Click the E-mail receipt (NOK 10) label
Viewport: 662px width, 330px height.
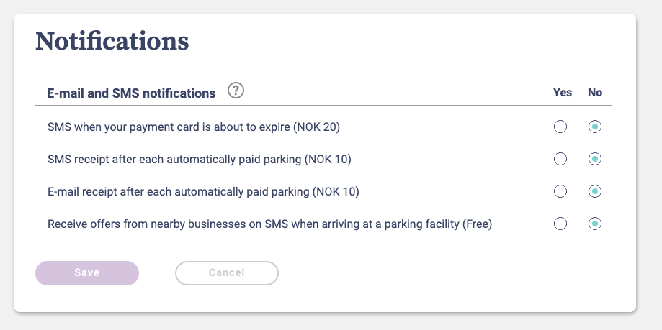pyautogui.click(x=202, y=192)
